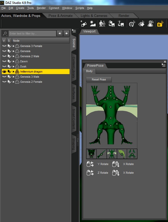Click the left mouse Y Rotate icon
Screen dimensions: 168x222
90,164
